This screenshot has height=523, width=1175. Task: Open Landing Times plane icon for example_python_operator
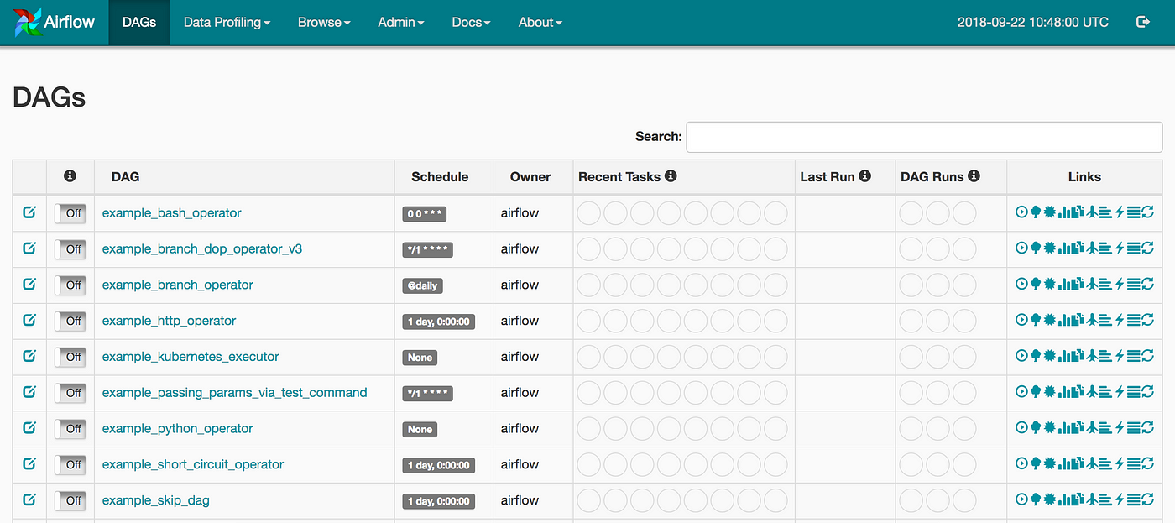[x=1092, y=428]
